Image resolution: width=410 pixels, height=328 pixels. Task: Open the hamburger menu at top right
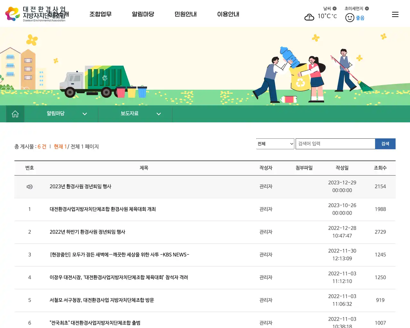tap(395, 14)
